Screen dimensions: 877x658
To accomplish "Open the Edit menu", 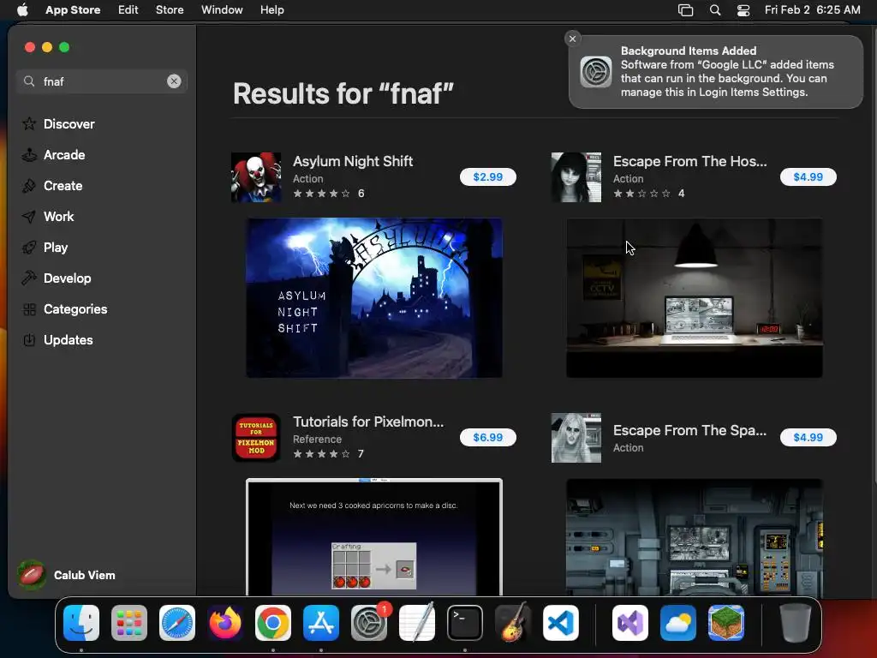I will 128,9.
